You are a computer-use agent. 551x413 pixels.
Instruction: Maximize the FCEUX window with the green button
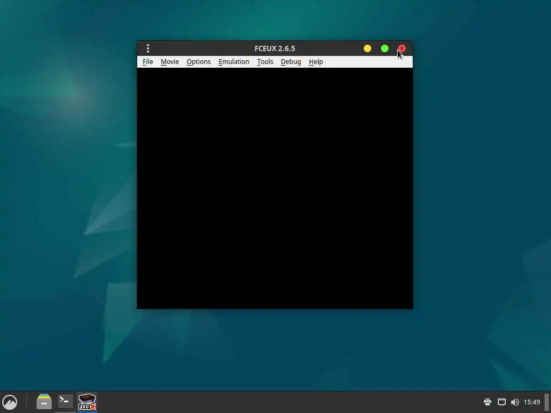coord(384,48)
